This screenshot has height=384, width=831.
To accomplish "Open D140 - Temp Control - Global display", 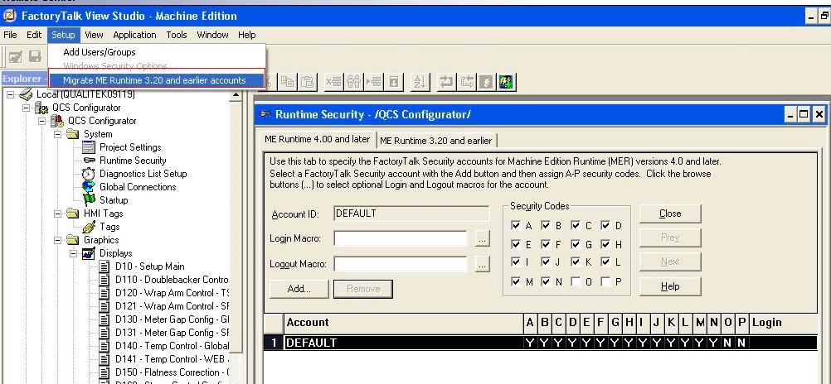I will coord(172,346).
